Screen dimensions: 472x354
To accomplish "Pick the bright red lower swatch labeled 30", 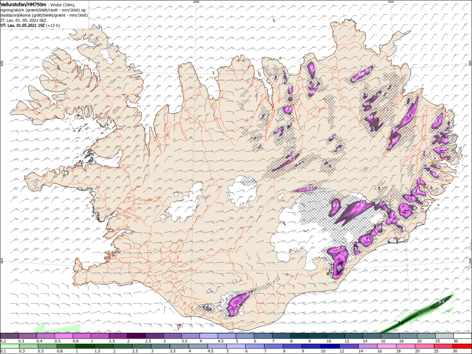I will (x=462, y=346).
